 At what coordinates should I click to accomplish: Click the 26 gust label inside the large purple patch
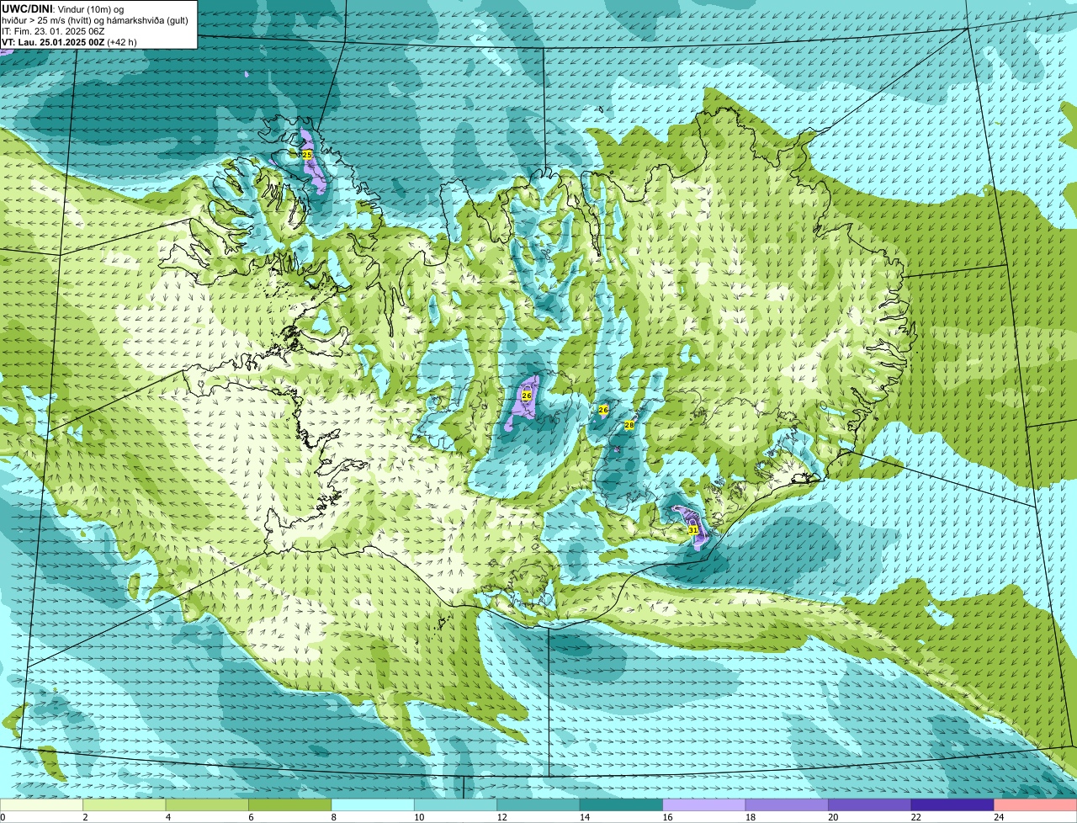click(527, 396)
